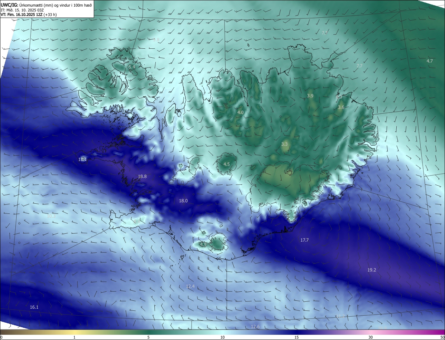This screenshot has height=340, width=445.
Task: Click the 12.6 value on the map
Action: [255, 327]
